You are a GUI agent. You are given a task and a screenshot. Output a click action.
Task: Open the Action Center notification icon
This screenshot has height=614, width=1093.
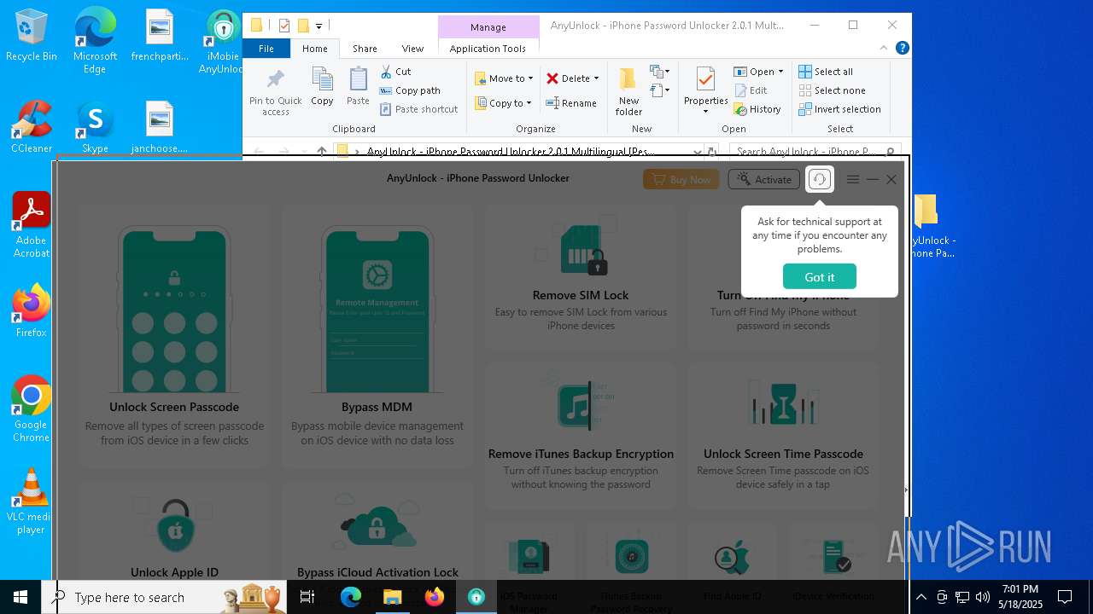coord(1065,597)
